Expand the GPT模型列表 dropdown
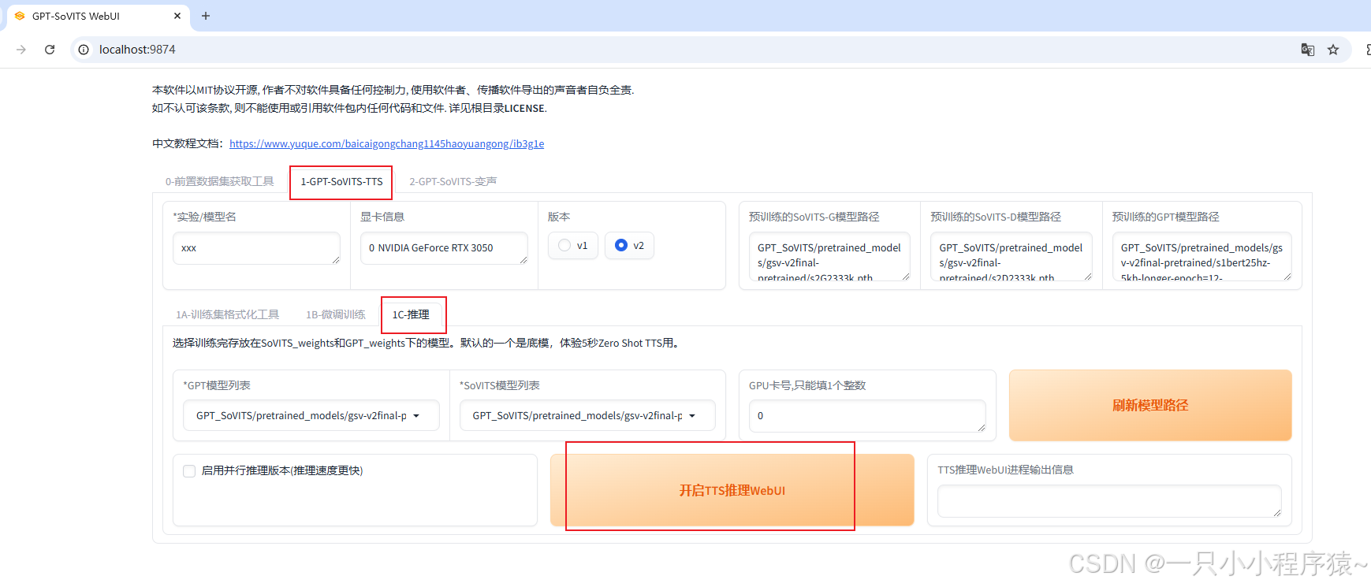Screen dimensions: 1371x587 311,415
